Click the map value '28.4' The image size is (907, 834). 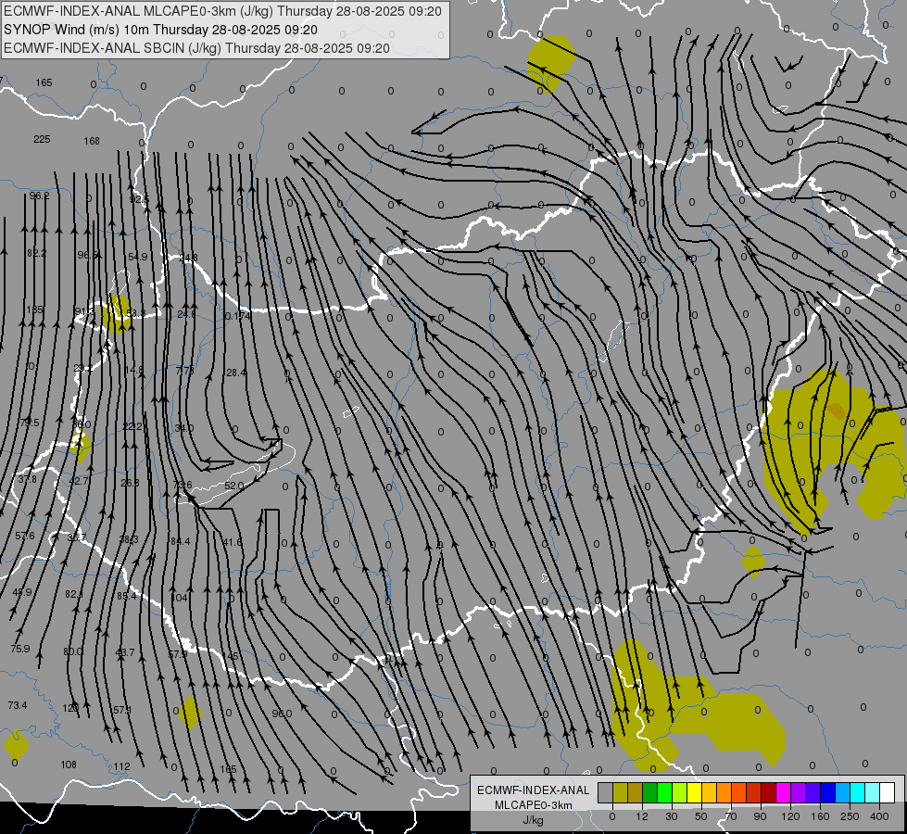click(236, 373)
